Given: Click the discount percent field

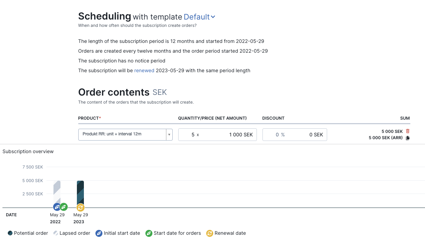Looking at the screenshot, I should (x=275, y=135).
